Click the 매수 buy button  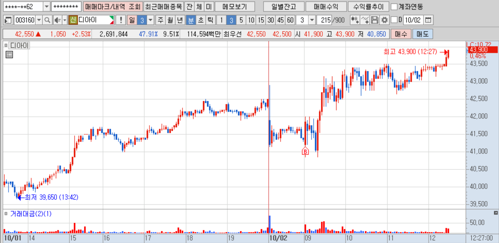coord(401,34)
